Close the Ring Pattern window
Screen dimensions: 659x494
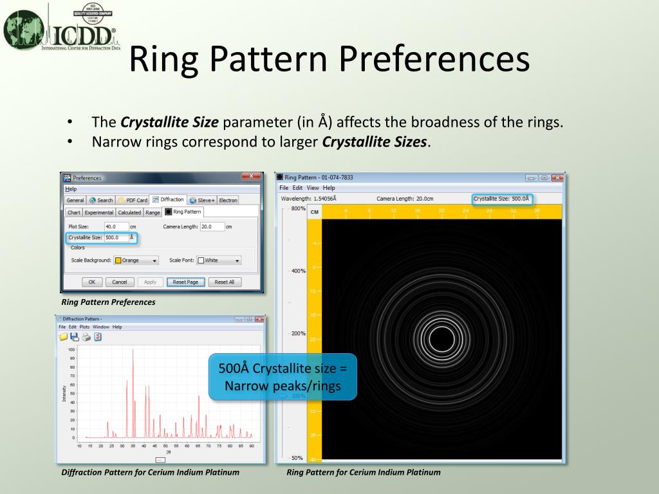coord(557,178)
